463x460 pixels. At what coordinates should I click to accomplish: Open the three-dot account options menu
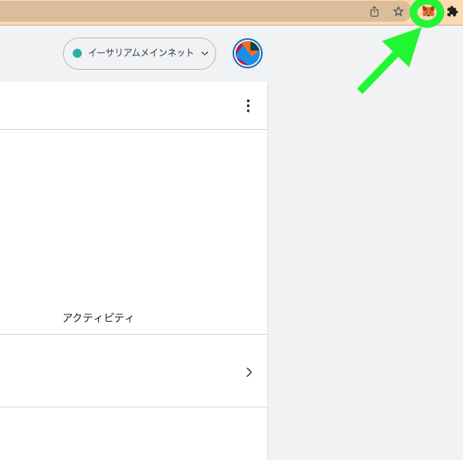248,106
